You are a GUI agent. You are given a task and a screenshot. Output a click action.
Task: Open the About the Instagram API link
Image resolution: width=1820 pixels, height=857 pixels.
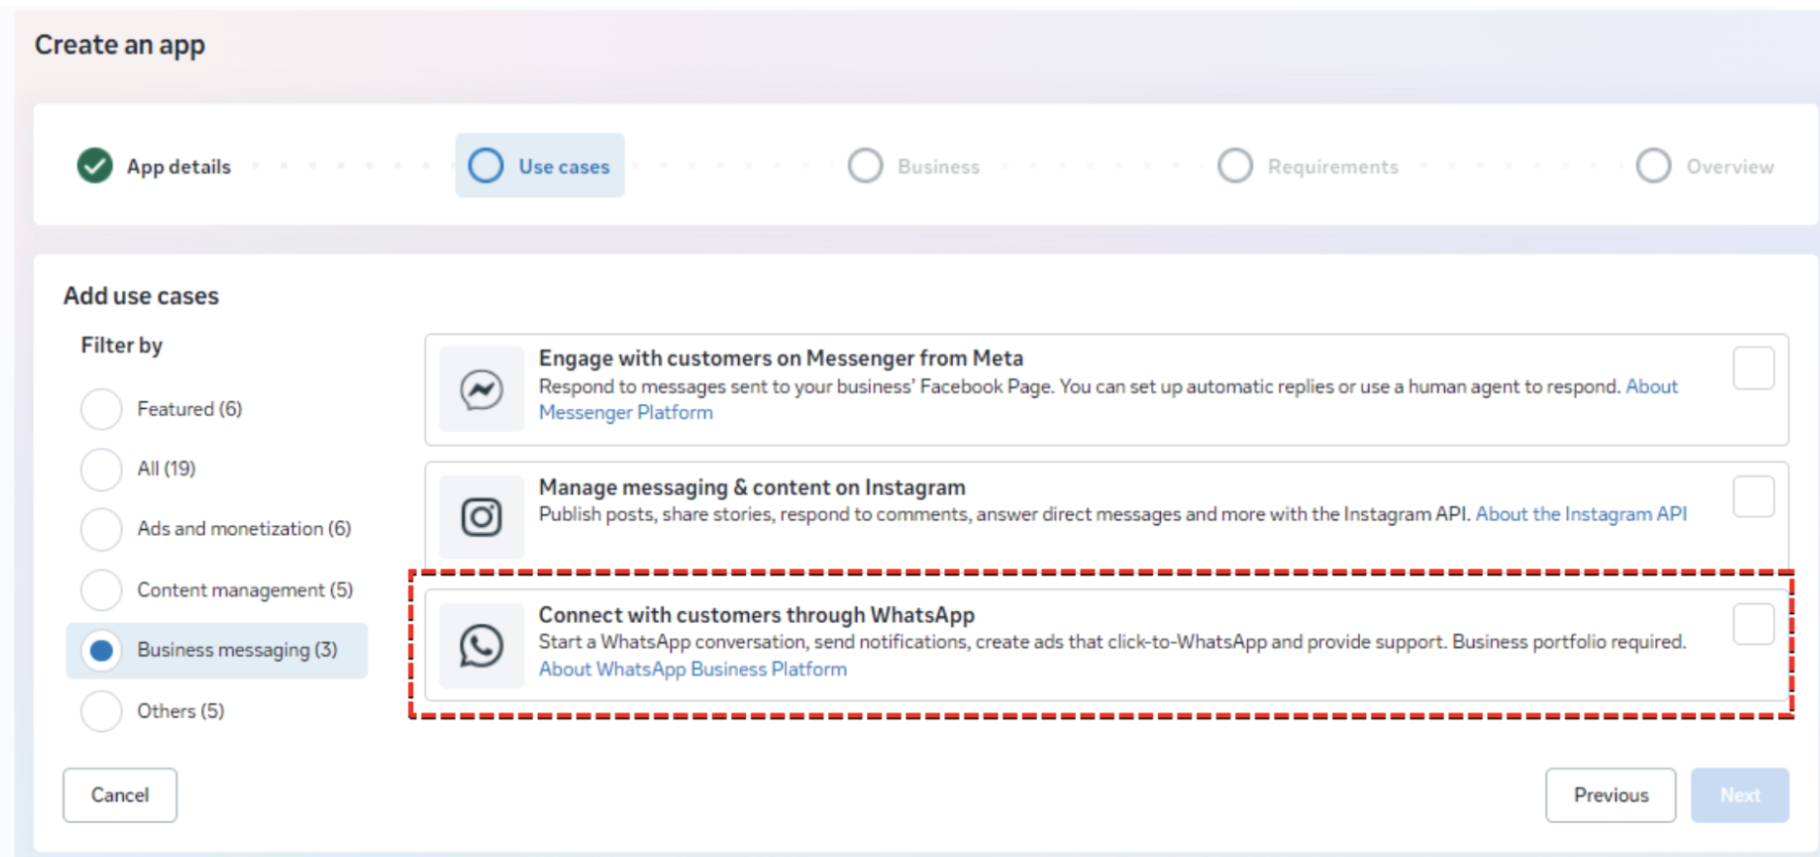pyautogui.click(x=1581, y=514)
